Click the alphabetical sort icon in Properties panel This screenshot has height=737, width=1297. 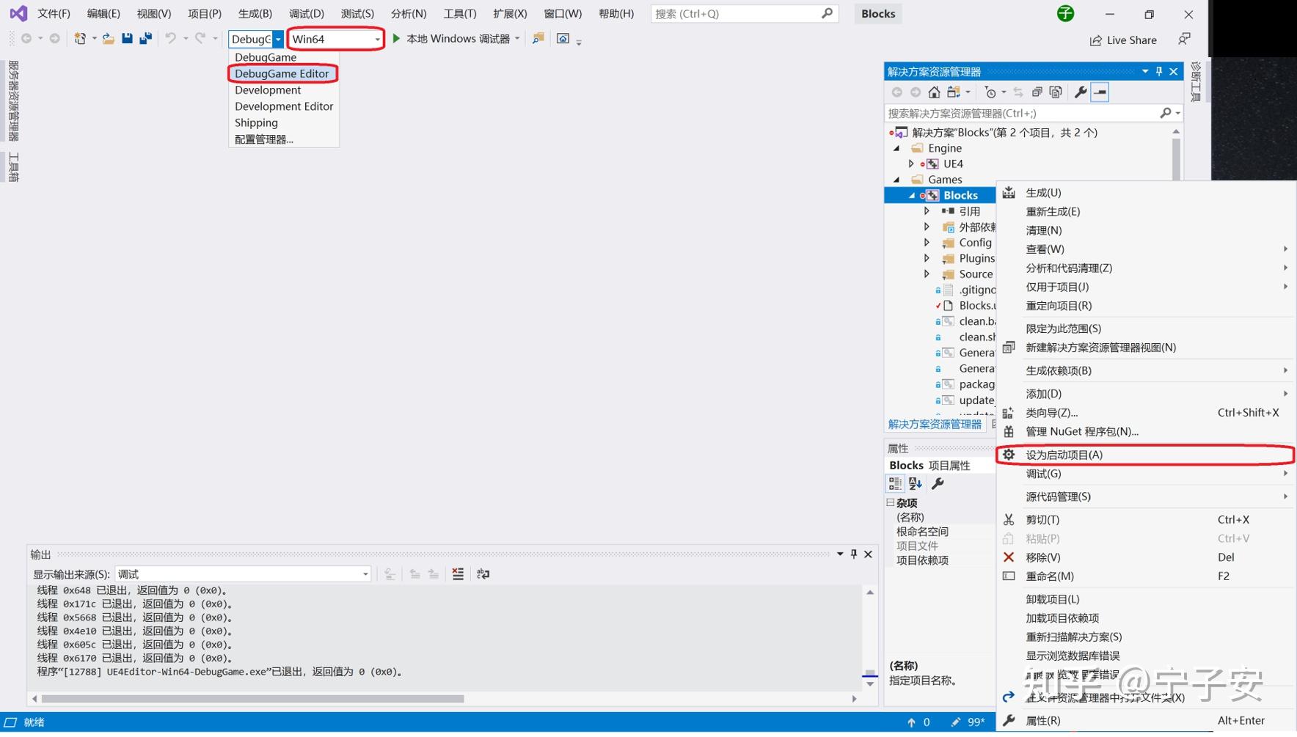[x=914, y=483]
